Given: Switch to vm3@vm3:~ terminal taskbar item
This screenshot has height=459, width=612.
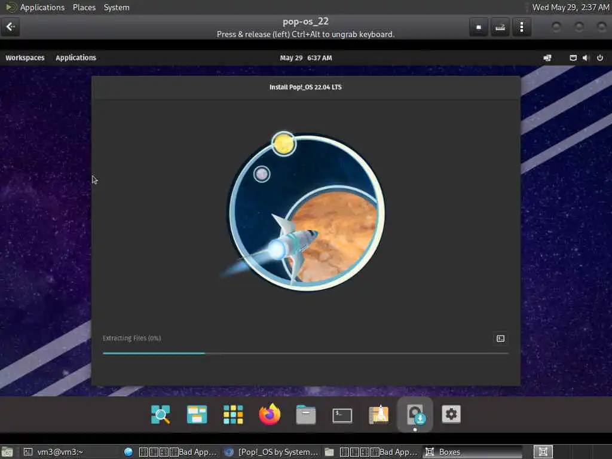Looking at the screenshot, I should click(53, 452).
